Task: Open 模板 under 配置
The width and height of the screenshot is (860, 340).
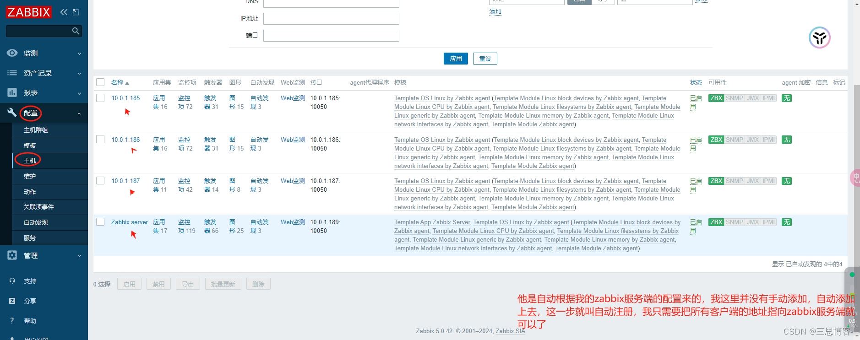Action: (30, 146)
